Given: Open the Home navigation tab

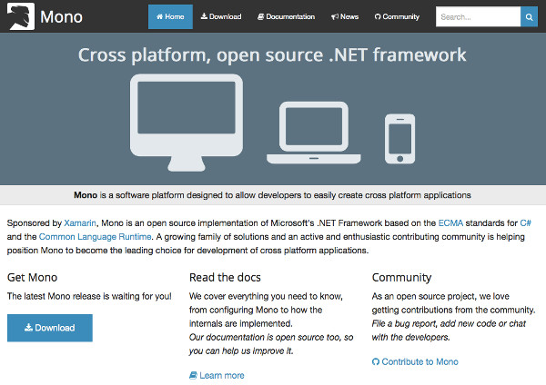Looking at the screenshot, I should pyautogui.click(x=170, y=16).
